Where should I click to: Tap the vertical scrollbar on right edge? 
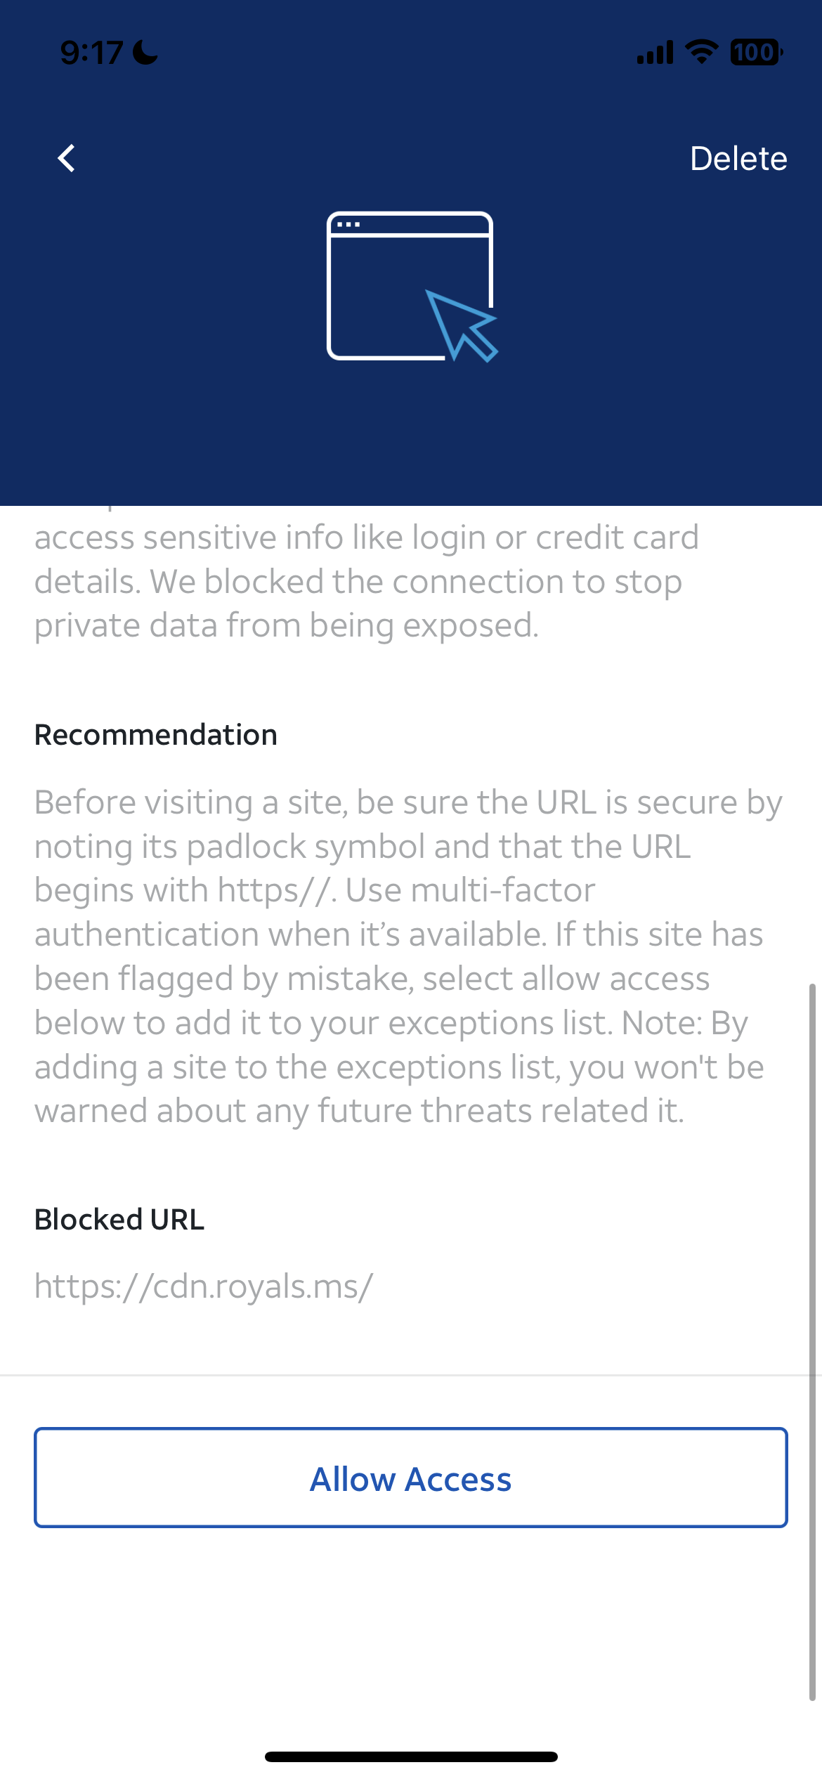[812, 1342]
